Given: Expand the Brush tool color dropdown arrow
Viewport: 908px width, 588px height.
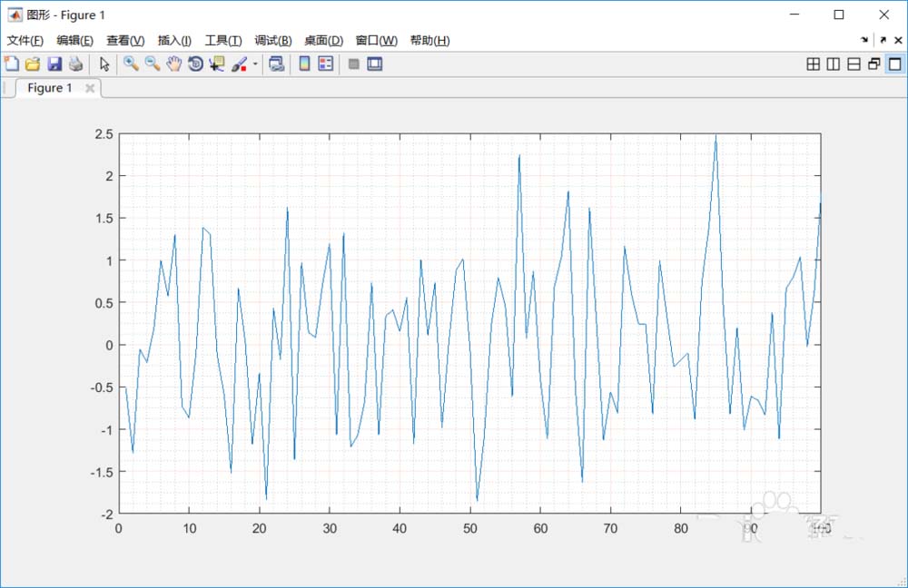Looking at the screenshot, I should click(x=255, y=64).
